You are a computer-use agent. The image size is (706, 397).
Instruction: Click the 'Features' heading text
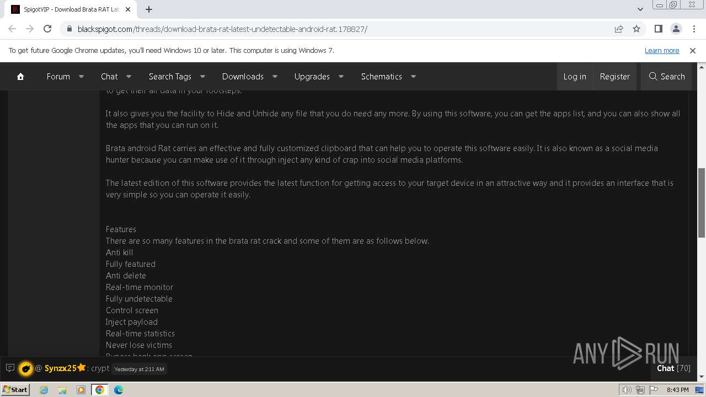coord(121,229)
